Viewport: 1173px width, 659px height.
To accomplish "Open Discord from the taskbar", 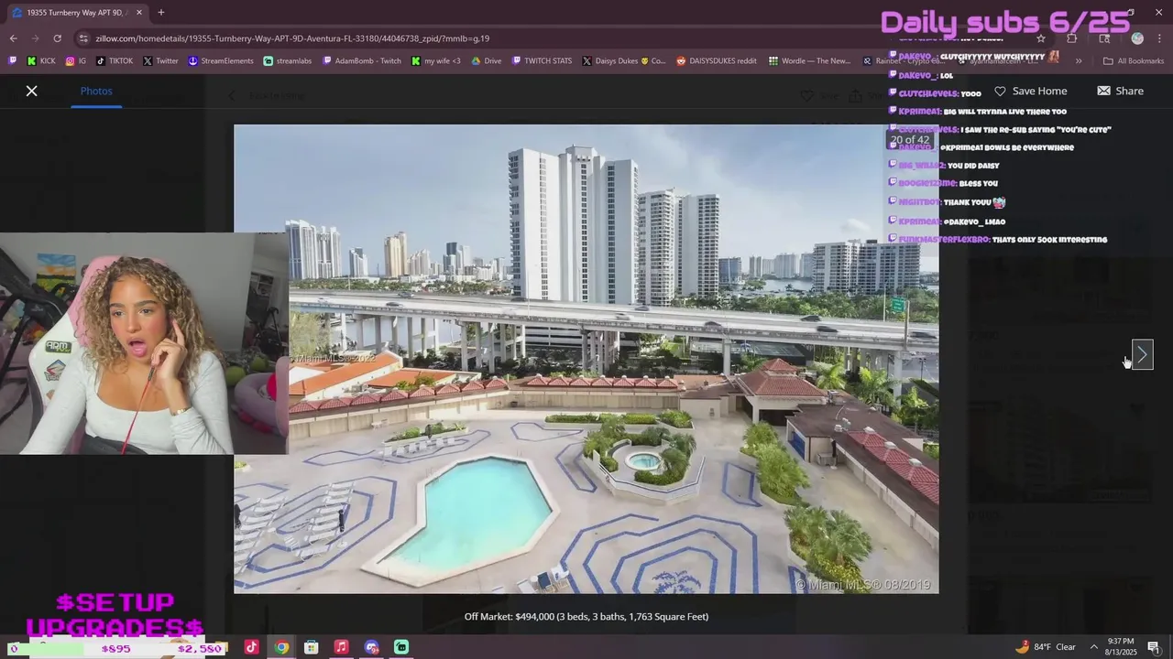I will coord(371,647).
